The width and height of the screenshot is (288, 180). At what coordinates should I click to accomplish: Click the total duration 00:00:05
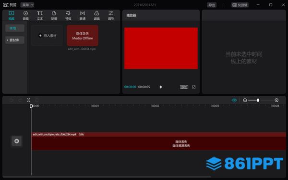[x=144, y=87]
